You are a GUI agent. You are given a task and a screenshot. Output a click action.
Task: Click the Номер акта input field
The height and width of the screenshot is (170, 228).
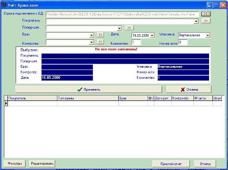(x=183, y=42)
